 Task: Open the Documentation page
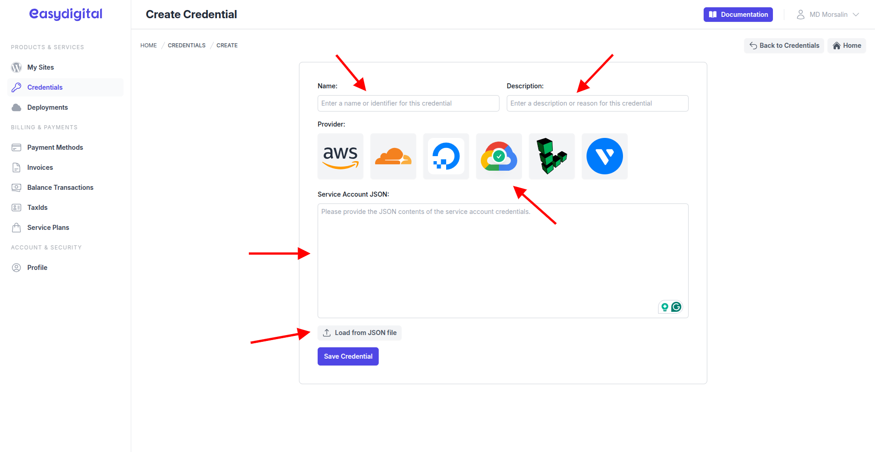point(738,14)
